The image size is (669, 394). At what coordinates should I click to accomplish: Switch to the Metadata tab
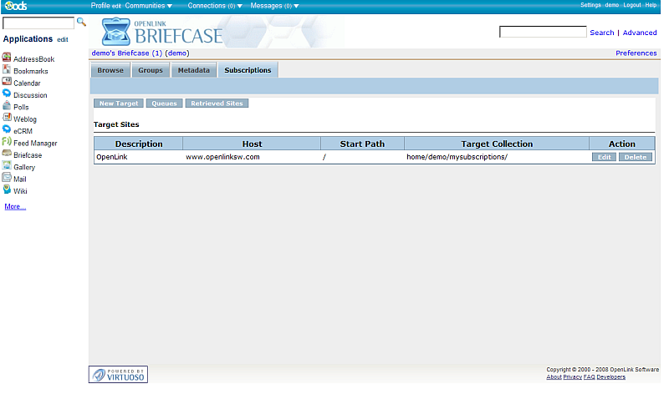193,70
